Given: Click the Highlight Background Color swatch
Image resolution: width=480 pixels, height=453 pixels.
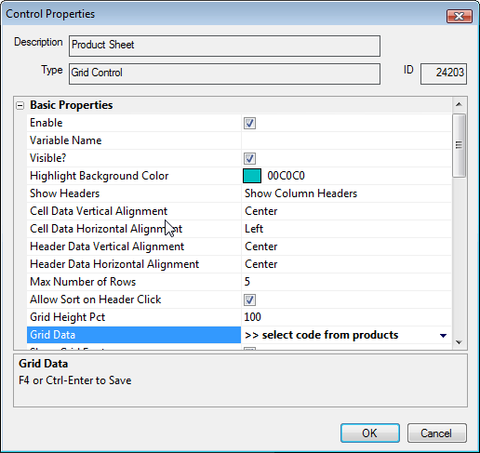Looking at the screenshot, I should pyautogui.click(x=252, y=176).
